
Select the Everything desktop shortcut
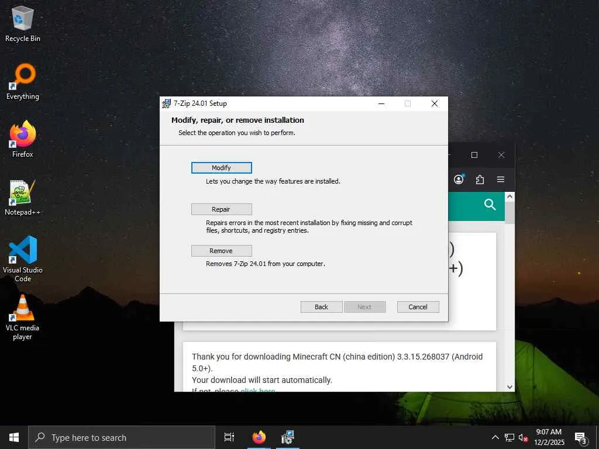click(23, 81)
